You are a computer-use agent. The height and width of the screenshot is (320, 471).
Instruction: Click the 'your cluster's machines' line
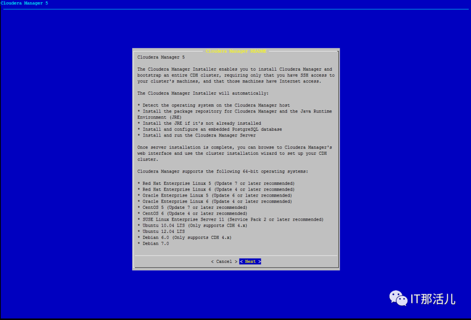coord(229,82)
